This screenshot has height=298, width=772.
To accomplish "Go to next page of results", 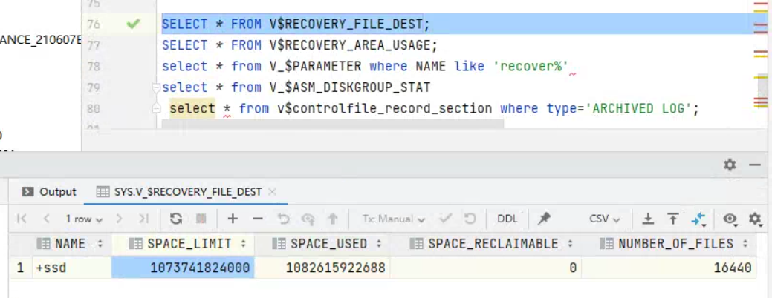I will tap(119, 219).
